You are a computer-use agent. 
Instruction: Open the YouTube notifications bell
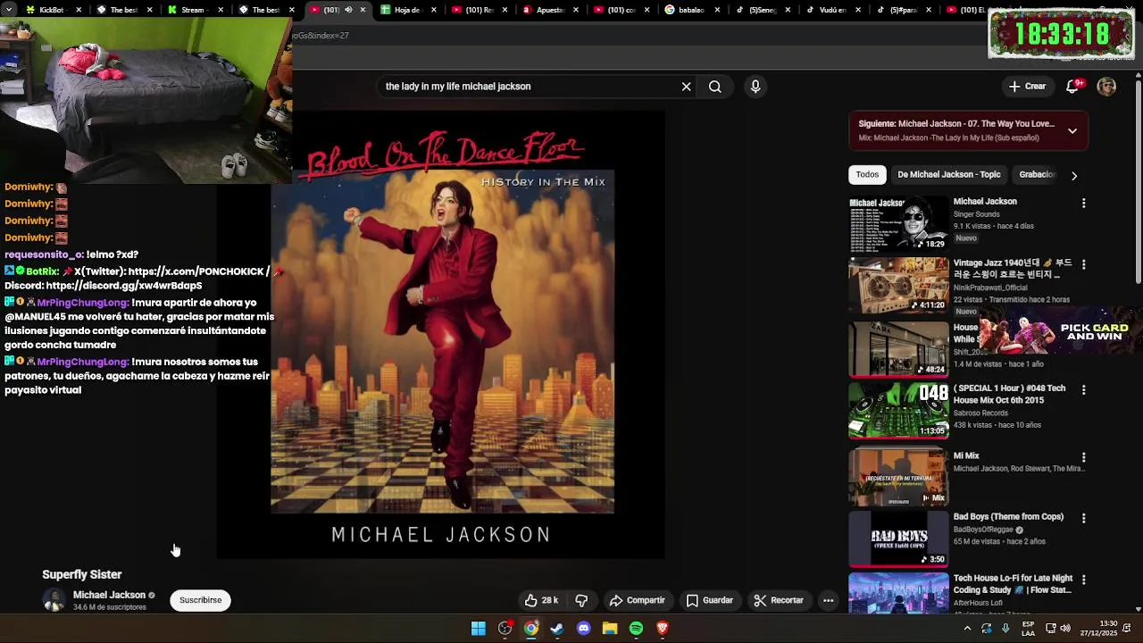click(1072, 87)
